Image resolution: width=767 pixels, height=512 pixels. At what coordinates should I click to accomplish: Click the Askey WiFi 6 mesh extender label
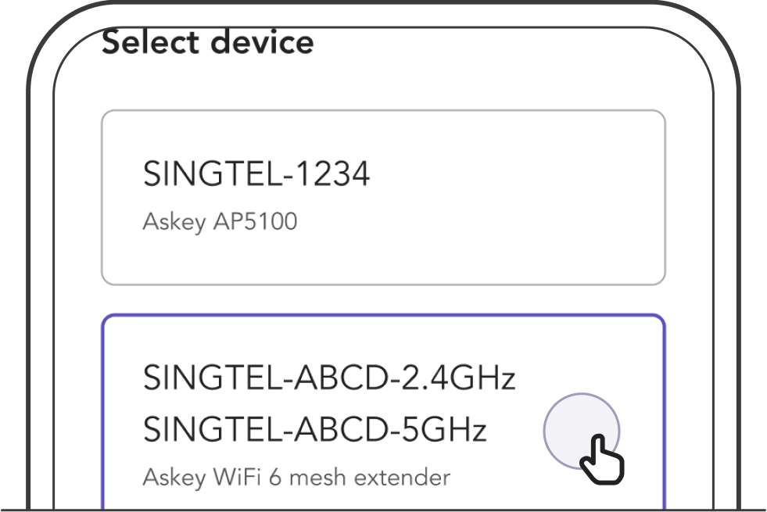(296, 478)
